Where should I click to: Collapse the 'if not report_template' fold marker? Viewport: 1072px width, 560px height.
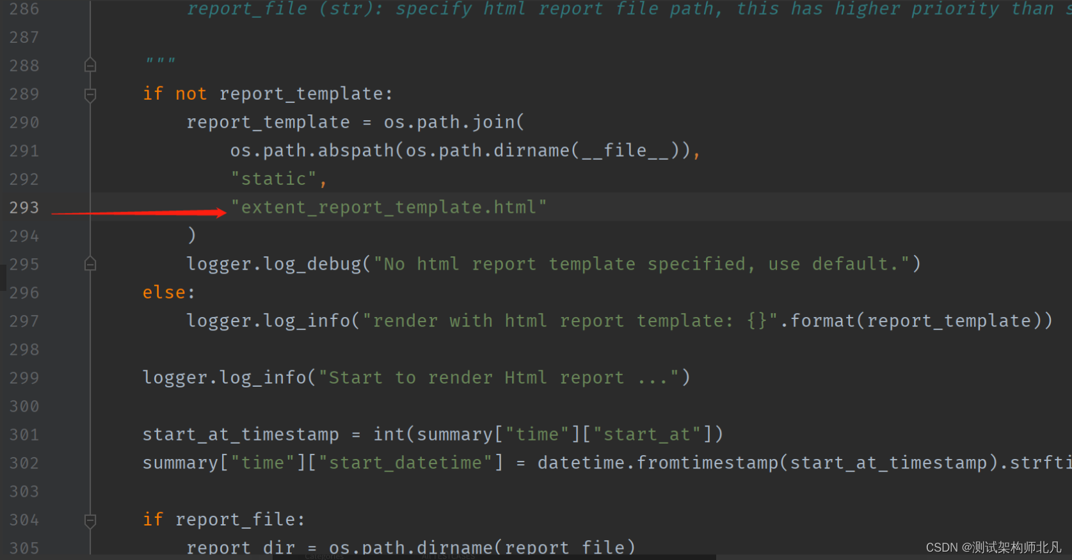(90, 95)
